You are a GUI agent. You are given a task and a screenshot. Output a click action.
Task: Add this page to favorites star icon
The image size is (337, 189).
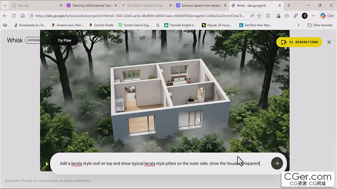259,16
